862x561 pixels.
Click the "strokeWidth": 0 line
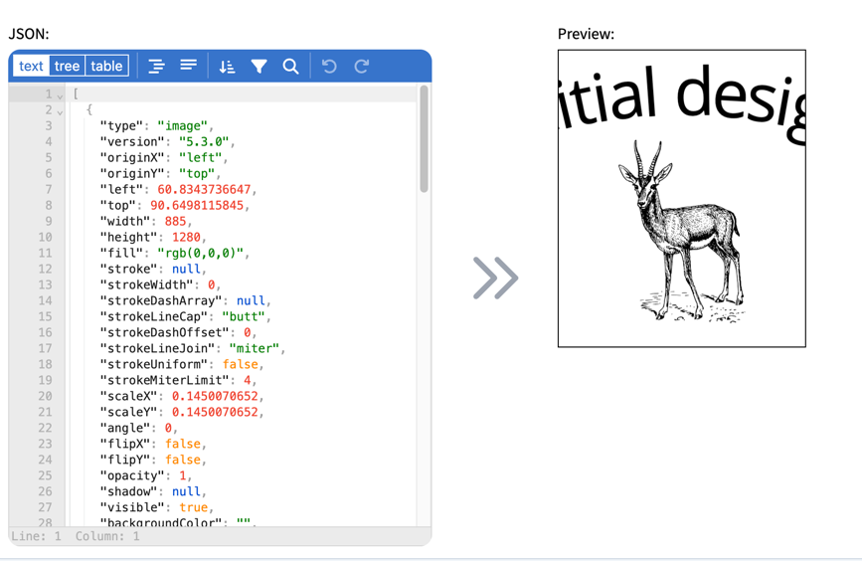click(x=160, y=285)
